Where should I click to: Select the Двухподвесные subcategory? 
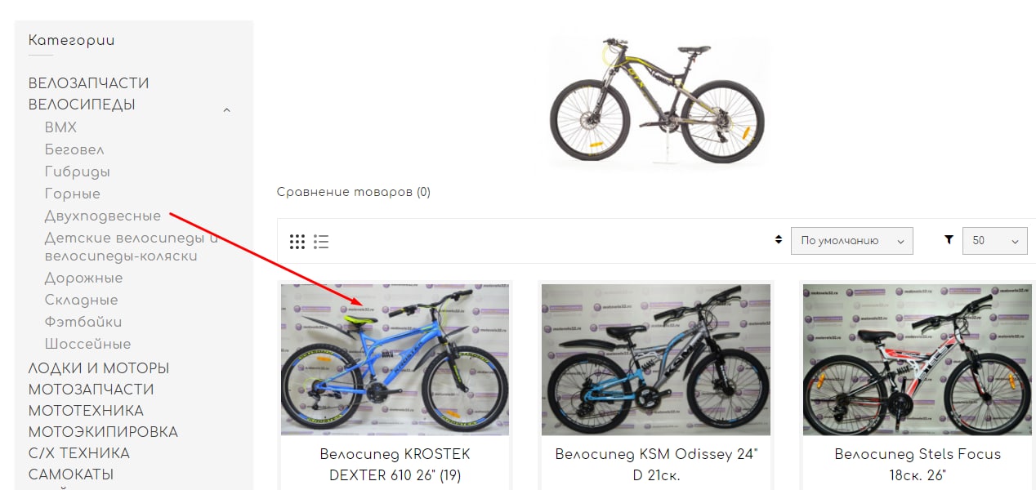click(x=103, y=216)
